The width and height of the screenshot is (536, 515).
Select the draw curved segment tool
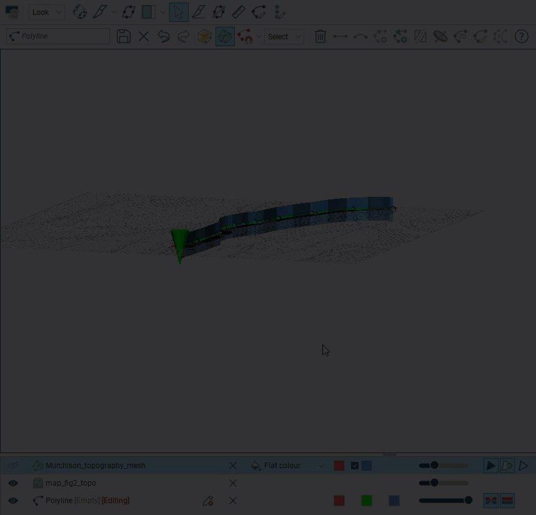[360, 36]
